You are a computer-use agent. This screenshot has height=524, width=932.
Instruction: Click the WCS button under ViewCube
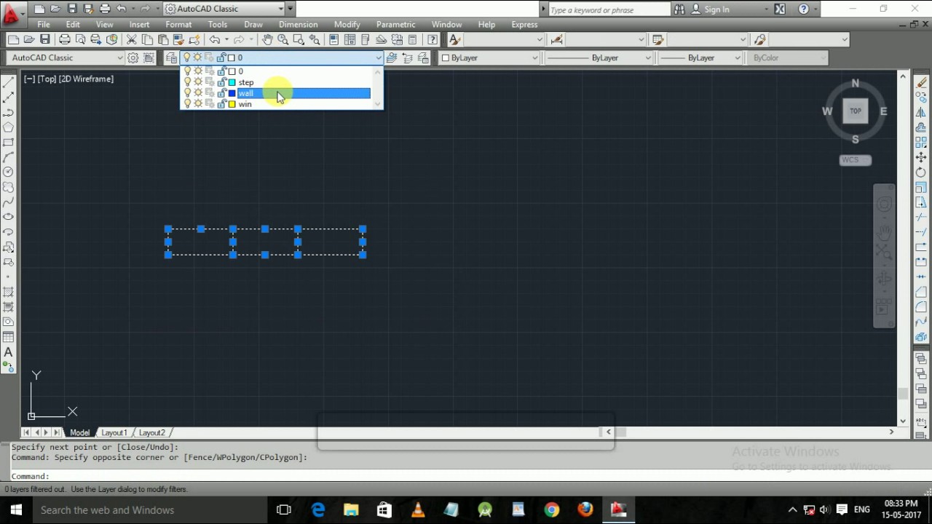[856, 160]
